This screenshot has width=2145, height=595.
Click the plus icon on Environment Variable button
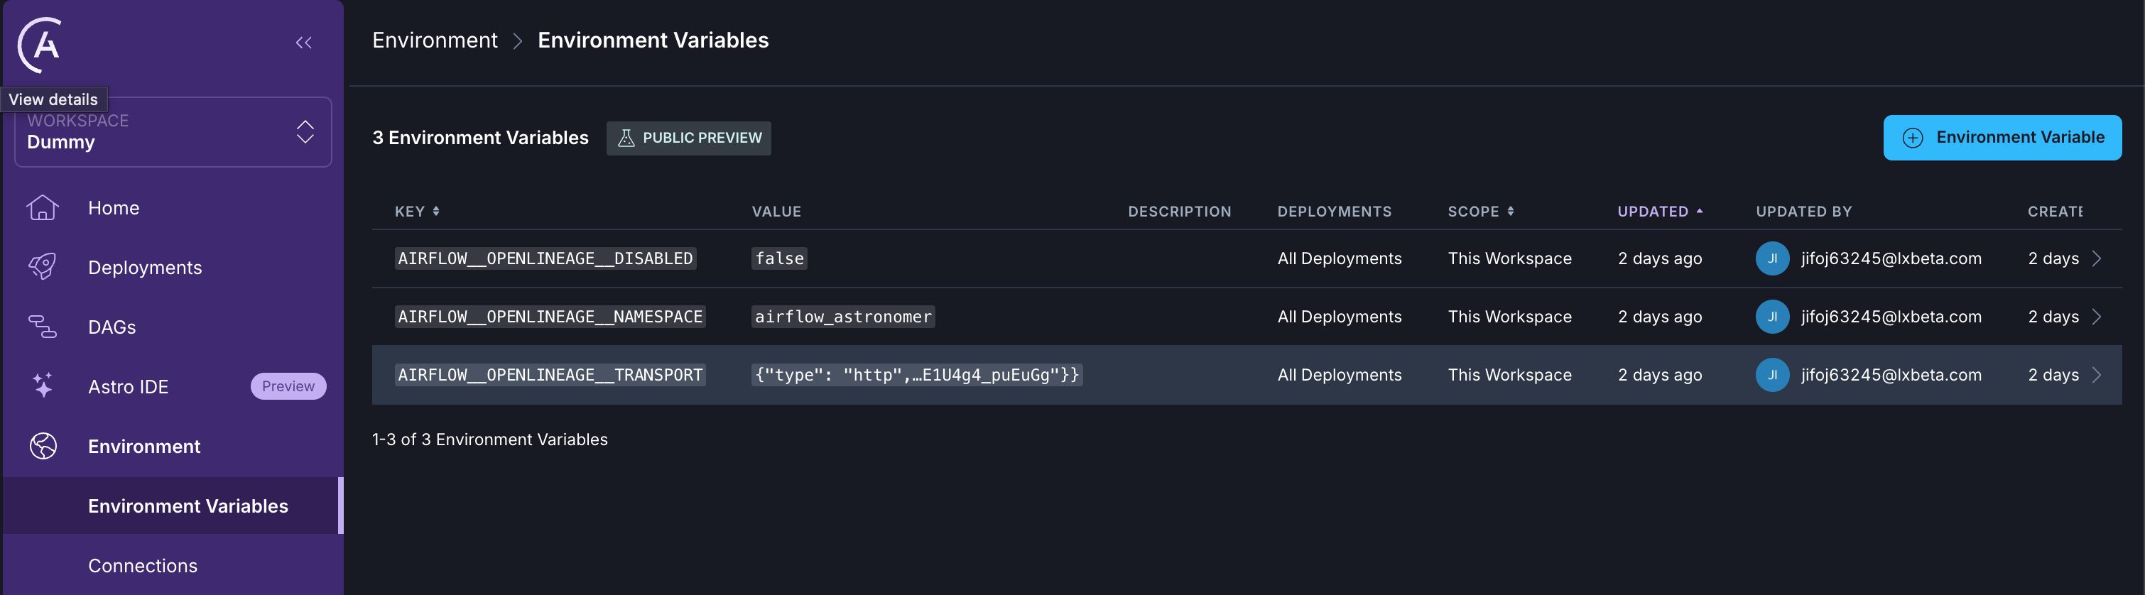point(1913,138)
